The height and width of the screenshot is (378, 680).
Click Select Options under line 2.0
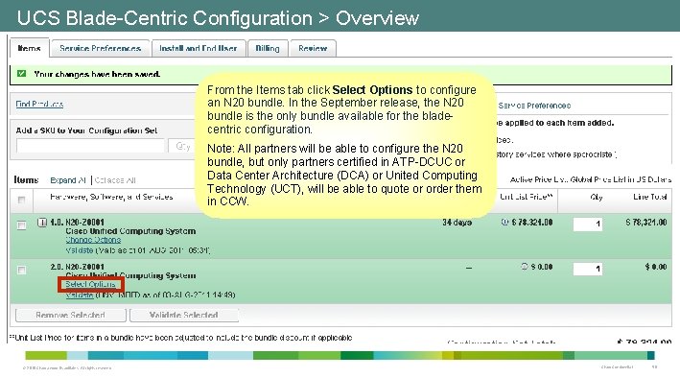tap(91, 284)
